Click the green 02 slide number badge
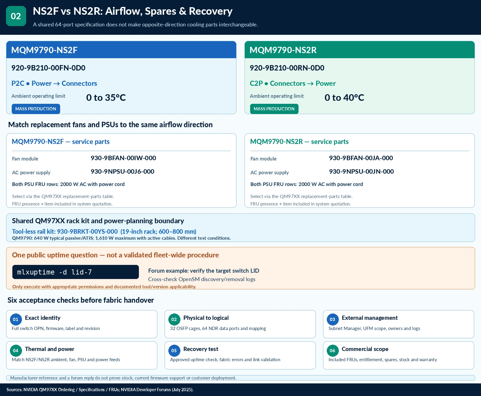This screenshot has height=396, width=481. point(16,16)
